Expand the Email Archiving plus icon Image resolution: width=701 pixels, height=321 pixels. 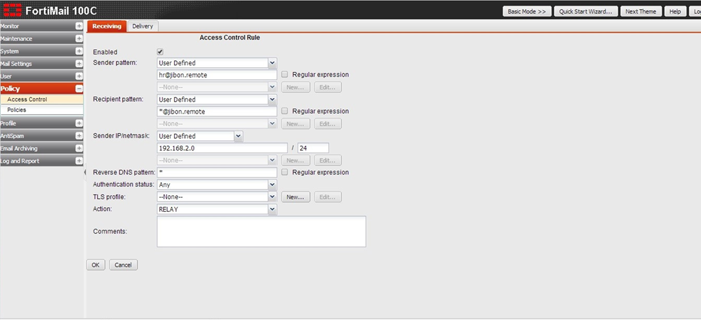(x=79, y=148)
